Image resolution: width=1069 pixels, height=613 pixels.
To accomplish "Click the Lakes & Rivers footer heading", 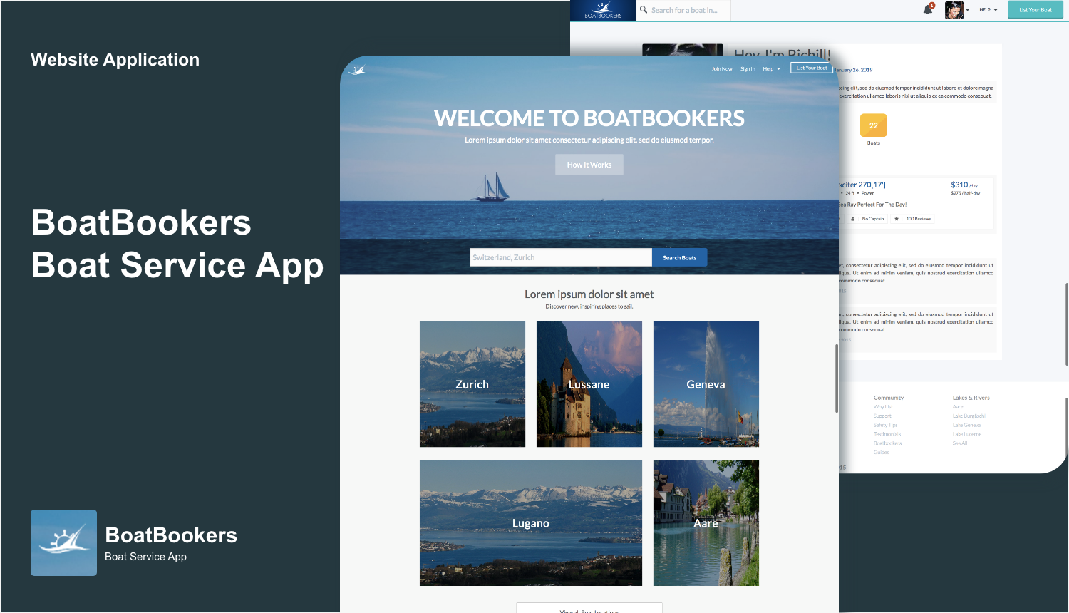I will coord(971,398).
